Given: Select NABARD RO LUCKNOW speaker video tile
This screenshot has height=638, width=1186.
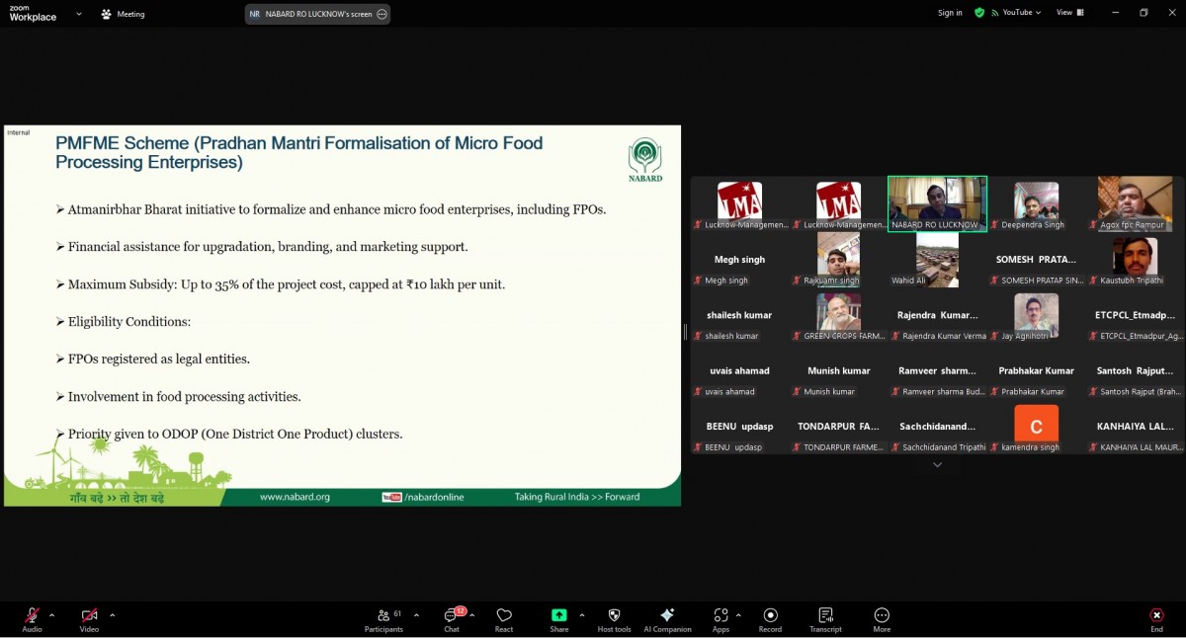Looking at the screenshot, I should [x=937, y=203].
